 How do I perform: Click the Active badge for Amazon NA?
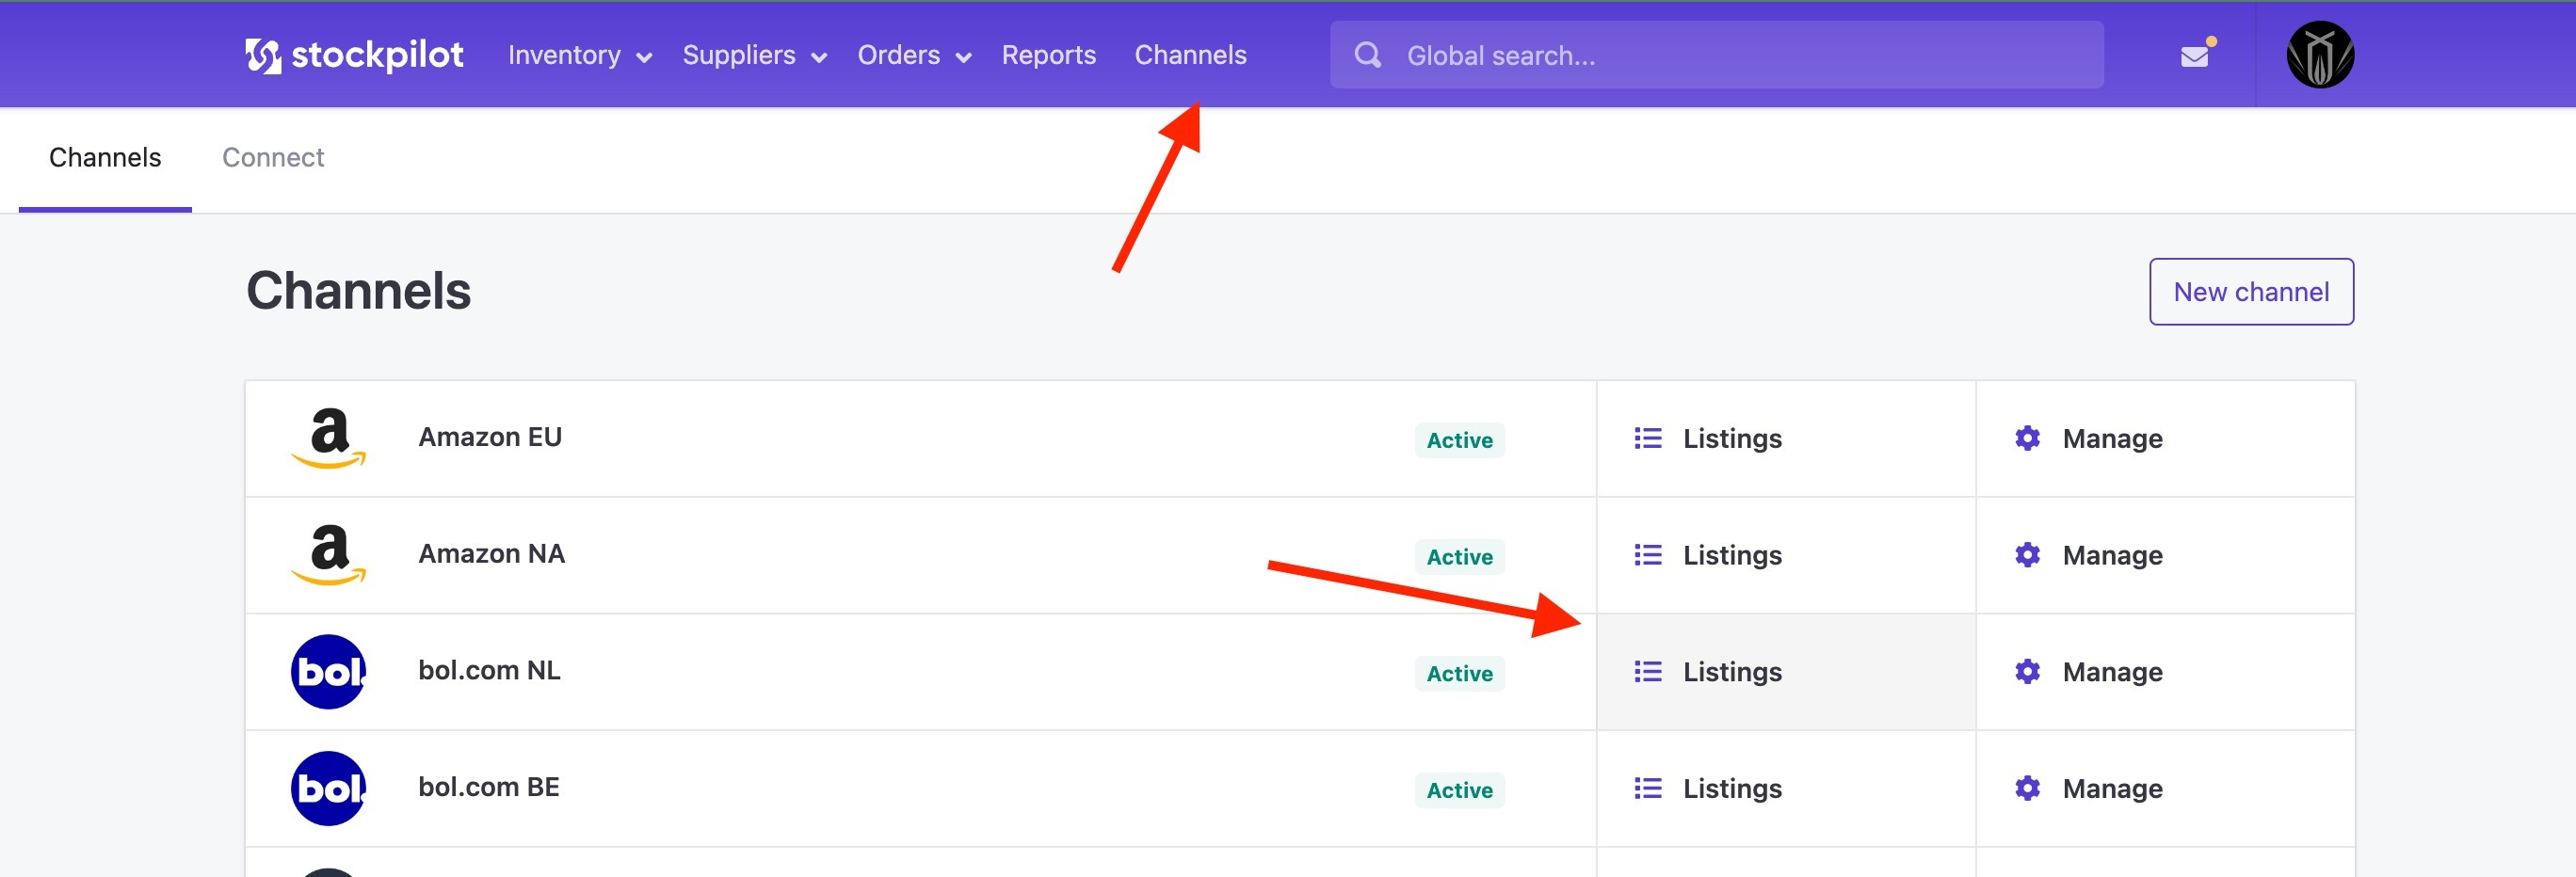pos(1459,557)
